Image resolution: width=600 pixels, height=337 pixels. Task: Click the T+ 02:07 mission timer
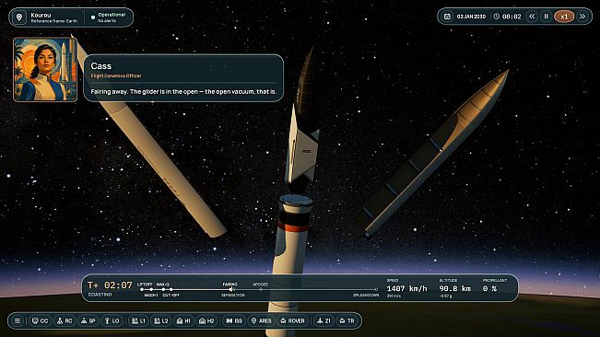point(111,285)
